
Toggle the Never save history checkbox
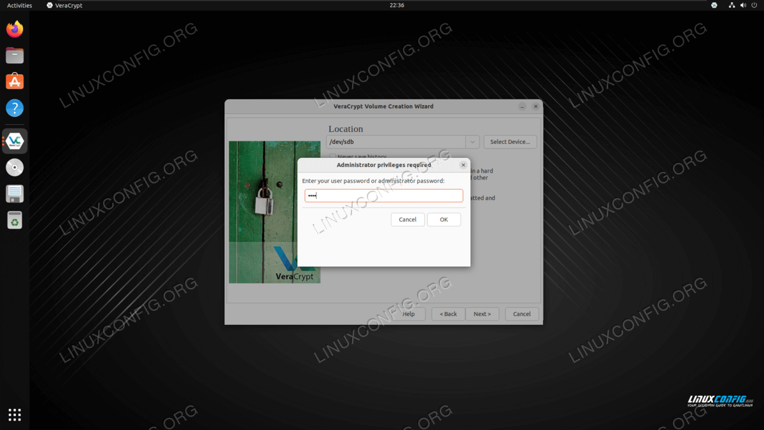[x=333, y=157]
